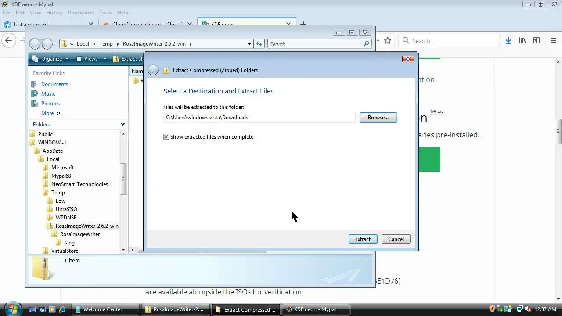The height and width of the screenshot is (316, 562).
Task: Open the Mypal downloads arrow icon
Action: (x=508, y=41)
